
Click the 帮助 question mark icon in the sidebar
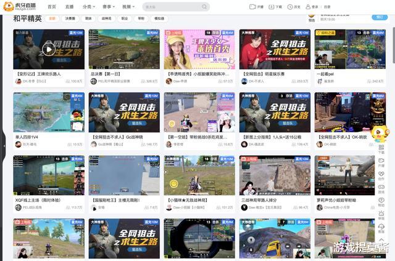[381, 200]
